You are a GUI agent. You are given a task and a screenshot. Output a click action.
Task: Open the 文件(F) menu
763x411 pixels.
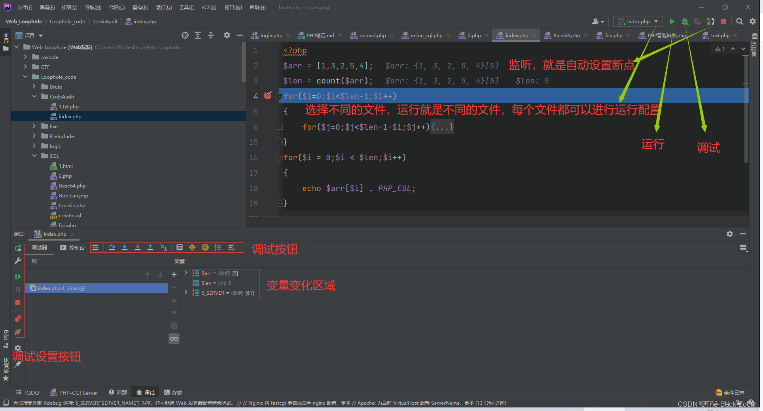25,7
